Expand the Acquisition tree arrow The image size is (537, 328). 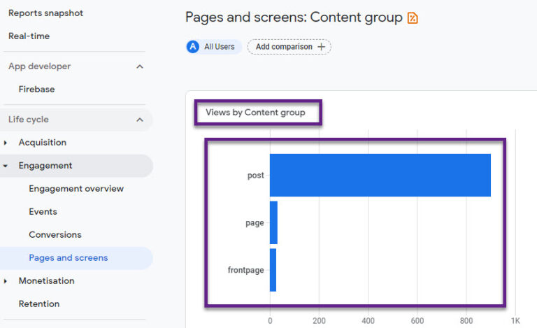[6, 143]
